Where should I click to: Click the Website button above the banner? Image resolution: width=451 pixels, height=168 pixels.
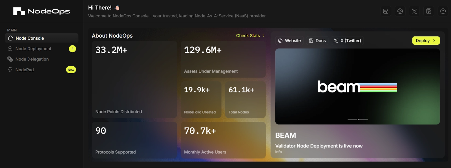(289, 41)
